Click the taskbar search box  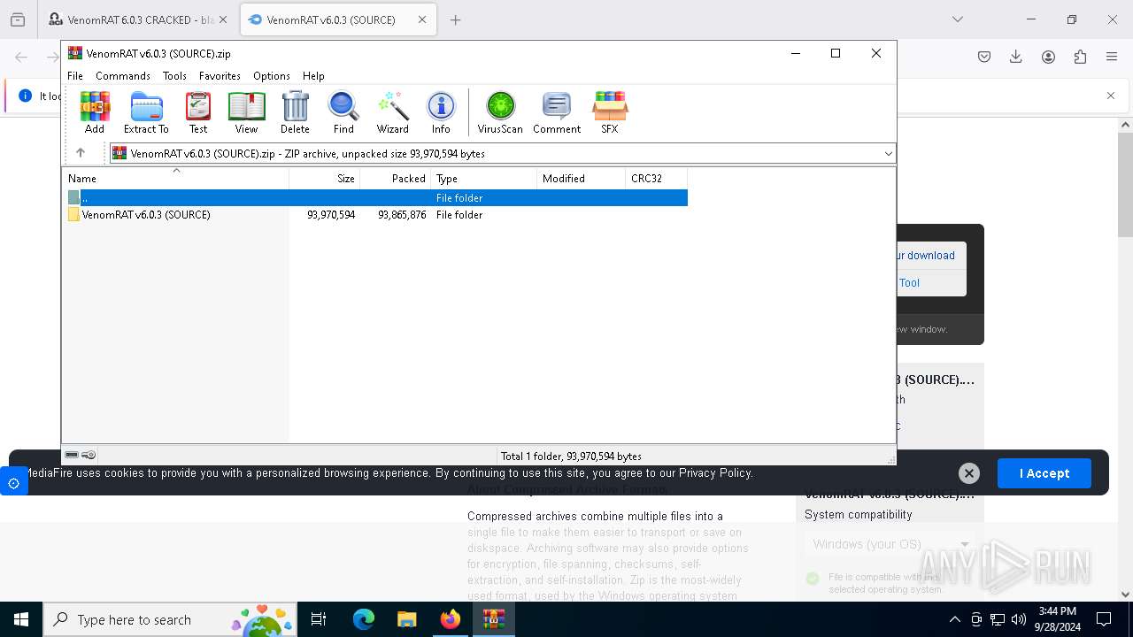(170, 619)
